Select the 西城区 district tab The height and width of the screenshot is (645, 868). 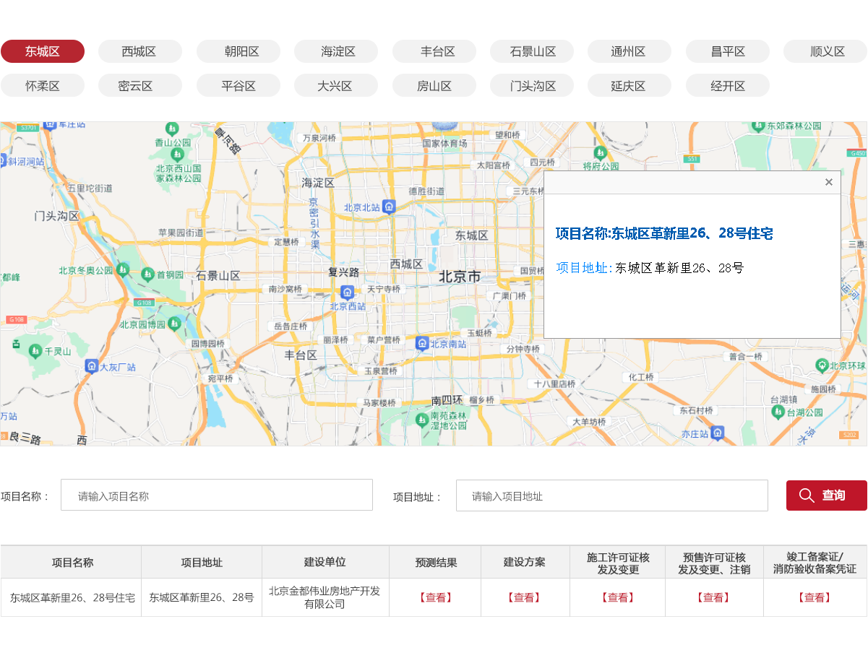(x=139, y=51)
